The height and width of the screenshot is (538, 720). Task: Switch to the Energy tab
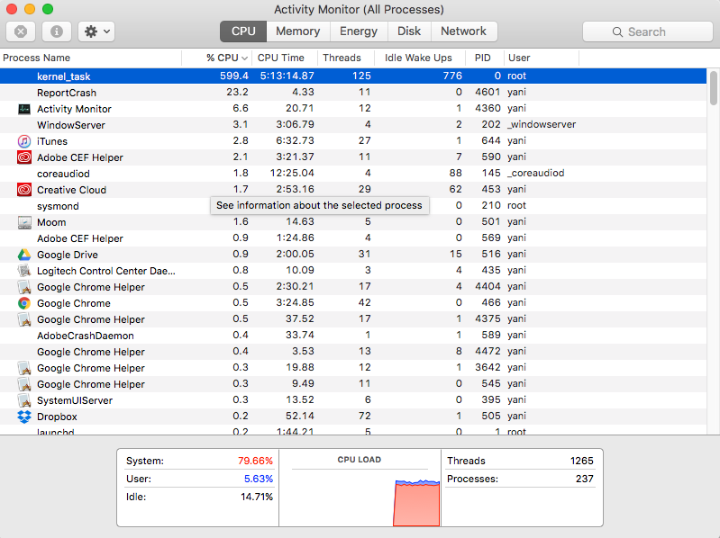point(359,31)
